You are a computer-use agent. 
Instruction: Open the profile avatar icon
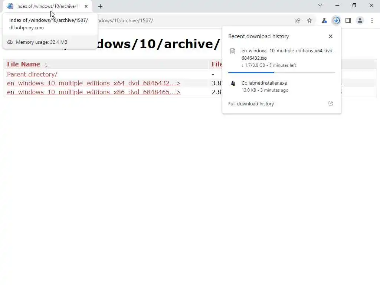360,21
